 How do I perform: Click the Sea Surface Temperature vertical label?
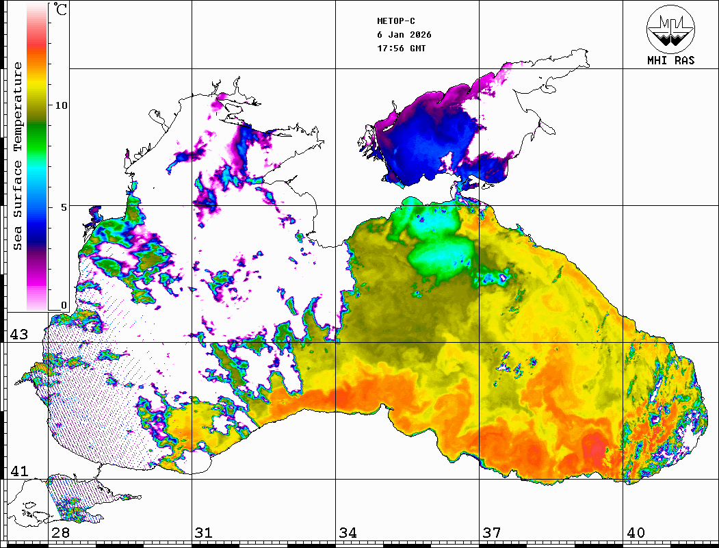tap(18, 156)
